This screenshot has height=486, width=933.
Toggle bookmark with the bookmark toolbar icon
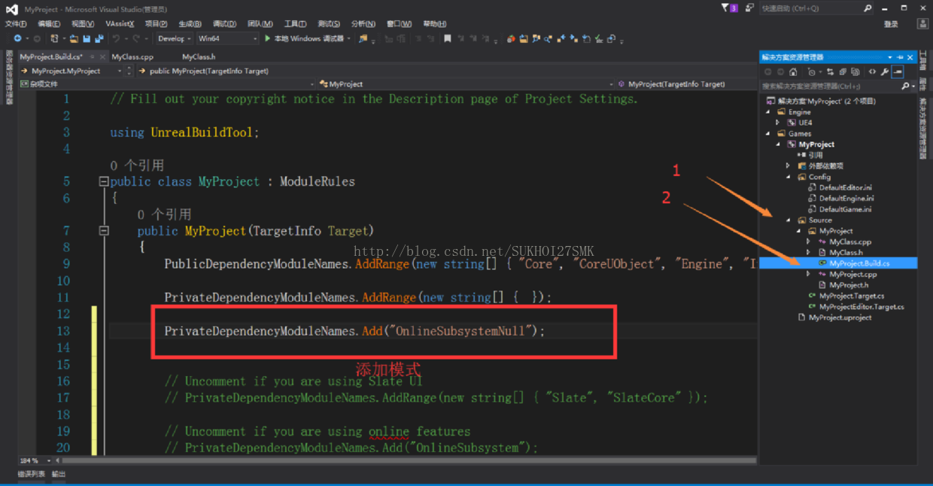tap(447, 38)
